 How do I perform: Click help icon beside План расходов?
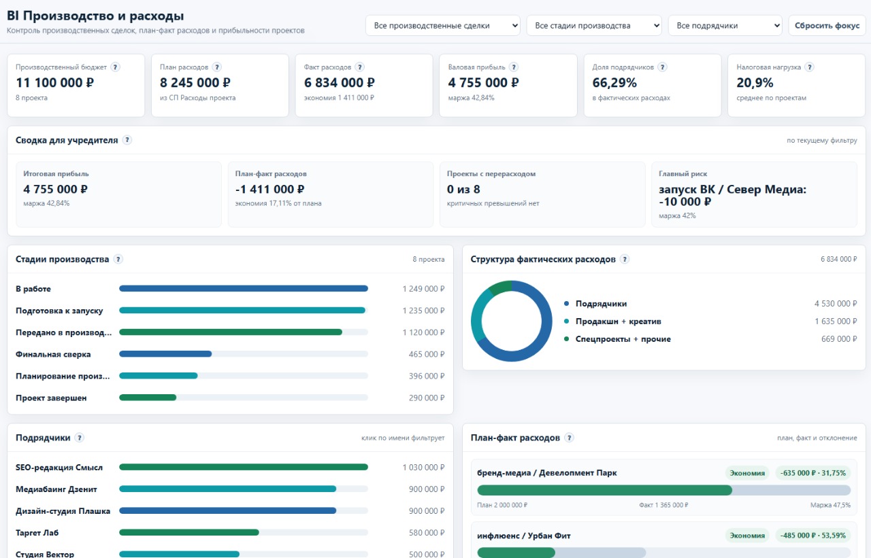click(216, 67)
